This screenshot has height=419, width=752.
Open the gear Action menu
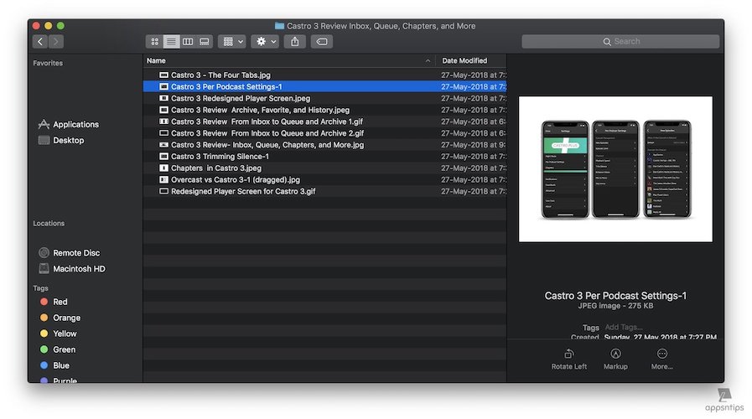266,41
